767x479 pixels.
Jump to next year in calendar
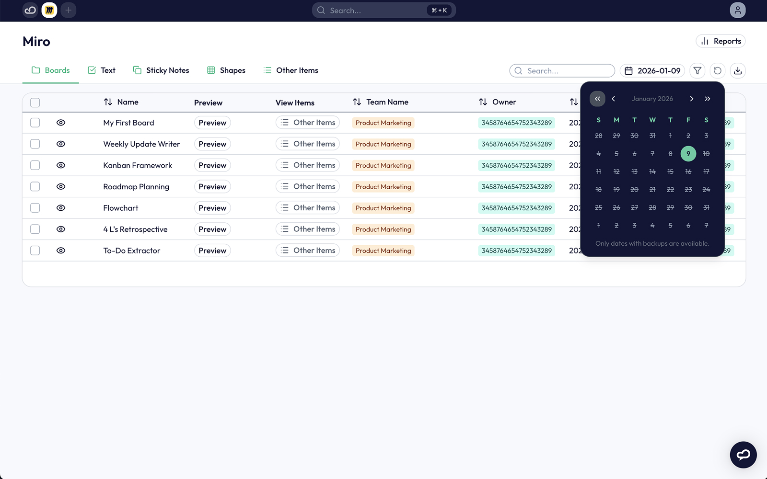click(x=708, y=99)
